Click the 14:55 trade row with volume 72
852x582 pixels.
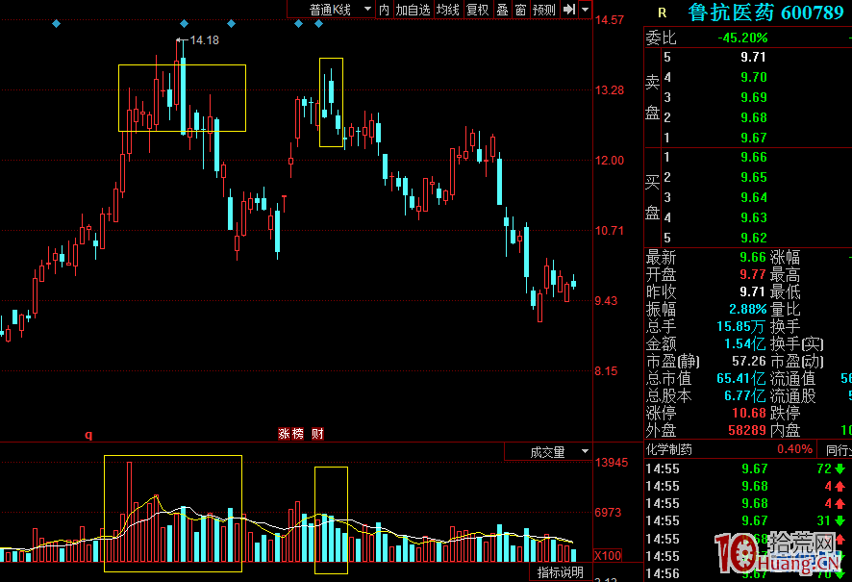(745, 468)
